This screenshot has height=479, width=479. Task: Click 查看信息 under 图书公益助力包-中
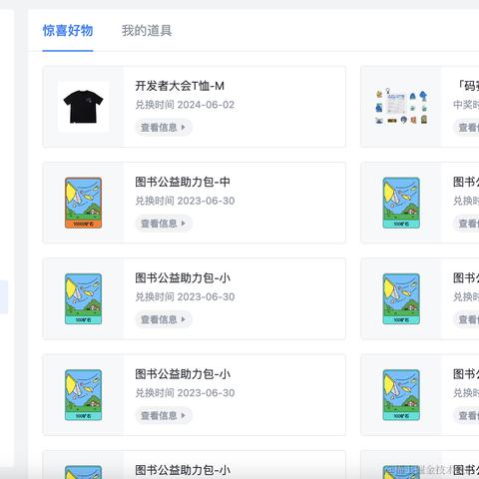[164, 224]
